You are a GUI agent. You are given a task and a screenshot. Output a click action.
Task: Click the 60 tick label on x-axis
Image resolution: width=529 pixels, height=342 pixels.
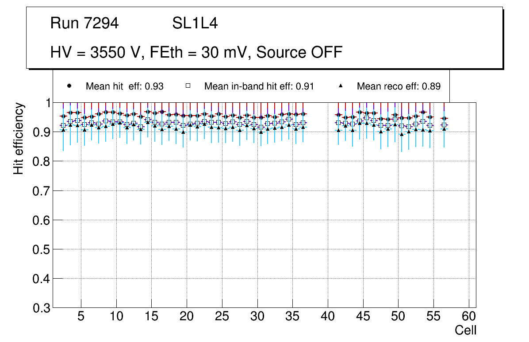coord(469,317)
